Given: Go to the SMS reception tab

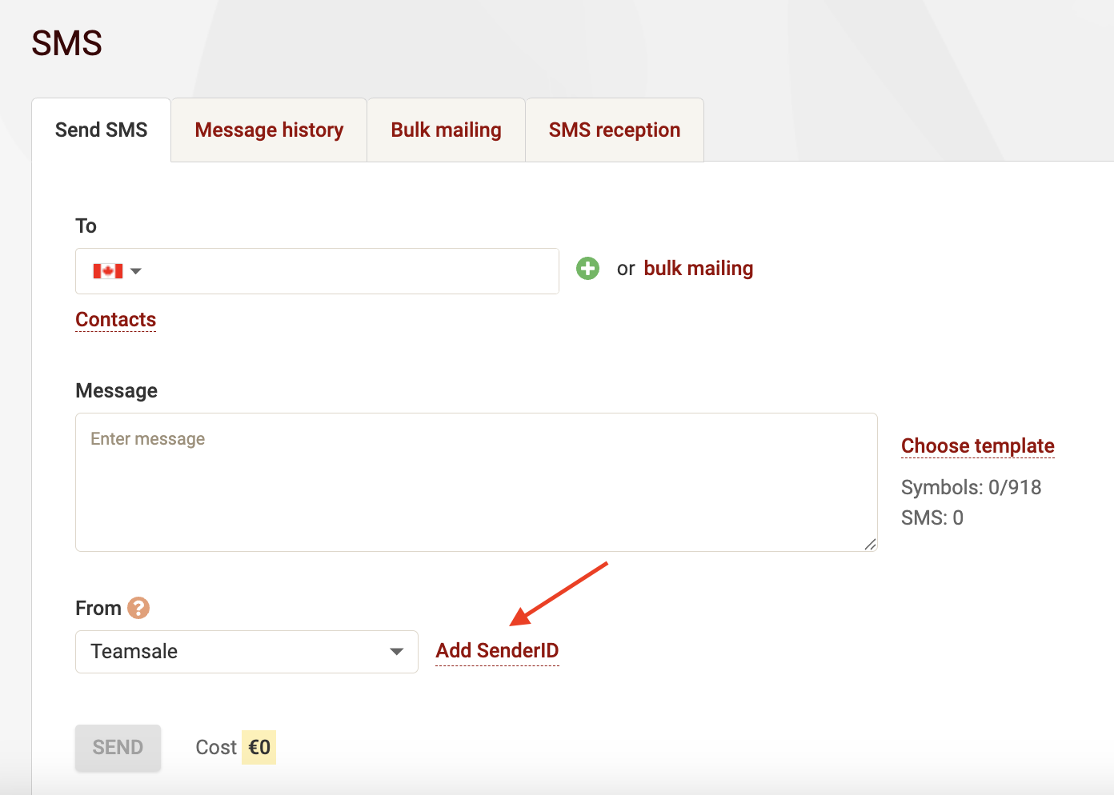Looking at the screenshot, I should (614, 130).
